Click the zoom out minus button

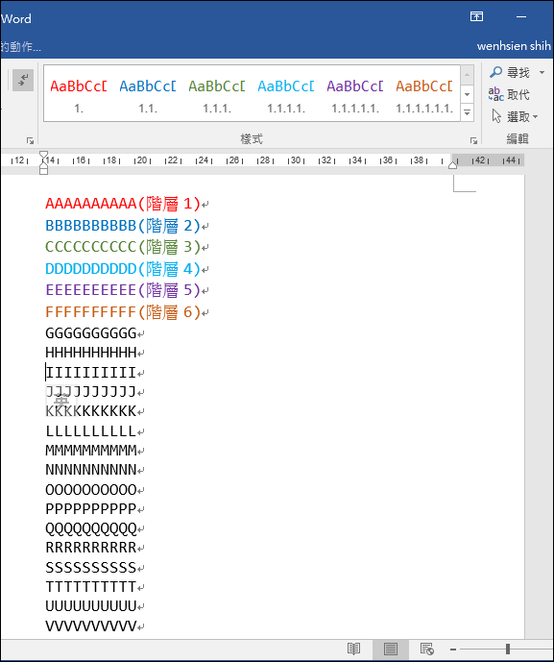(453, 650)
